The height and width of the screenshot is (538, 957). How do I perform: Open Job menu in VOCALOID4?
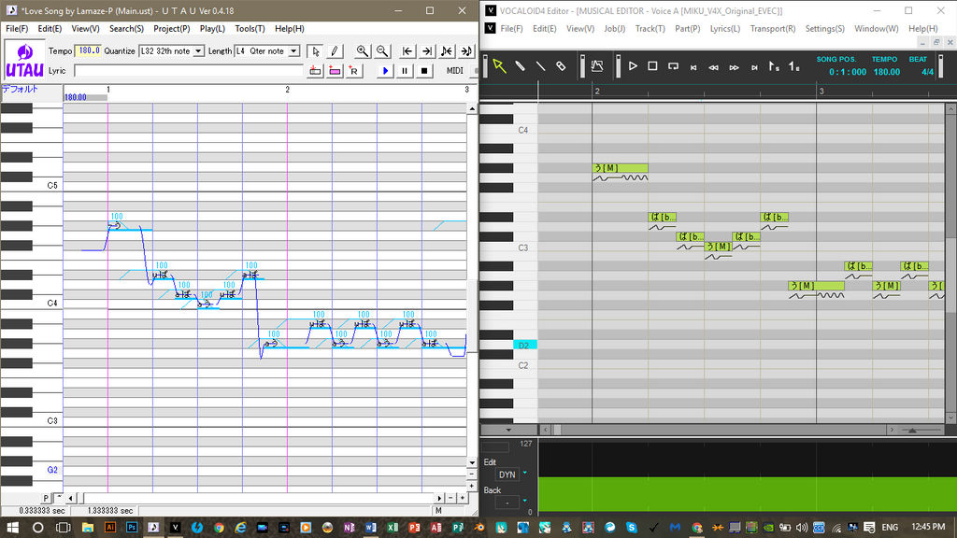pyautogui.click(x=615, y=29)
